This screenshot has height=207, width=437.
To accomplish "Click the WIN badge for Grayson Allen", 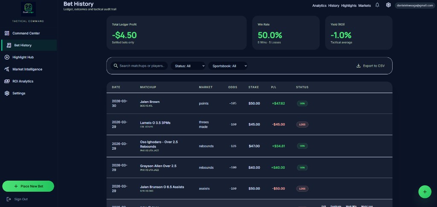I will pos(302,167).
